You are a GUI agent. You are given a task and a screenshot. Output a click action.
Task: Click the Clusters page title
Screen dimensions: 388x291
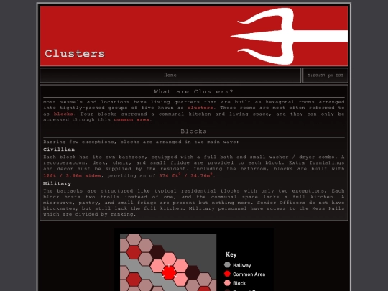click(75, 54)
